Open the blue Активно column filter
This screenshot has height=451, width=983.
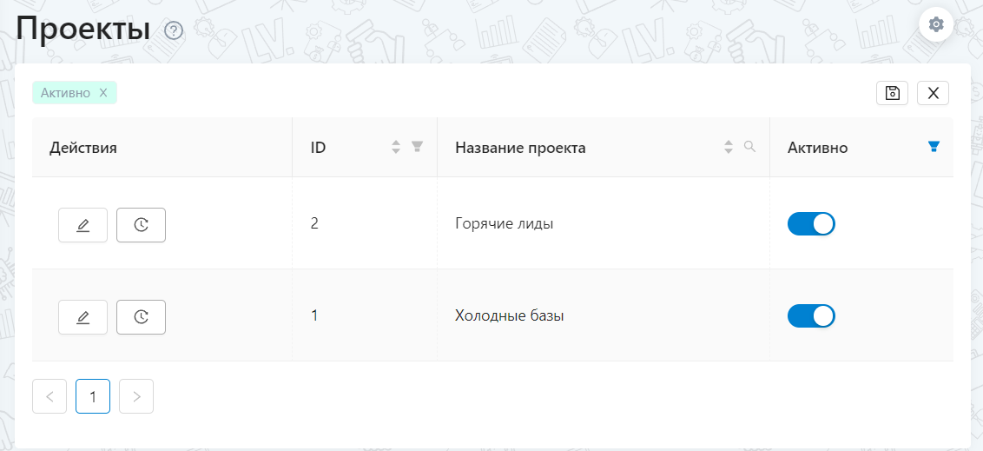(x=934, y=147)
